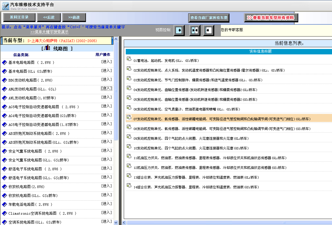Click 查看当前车型所有资料 button
This screenshot has width=332, height=225.
(271, 18)
